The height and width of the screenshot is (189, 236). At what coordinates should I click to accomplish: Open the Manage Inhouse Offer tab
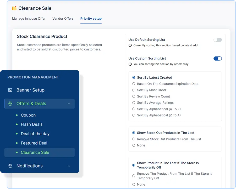pyautogui.click(x=29, y=19)
